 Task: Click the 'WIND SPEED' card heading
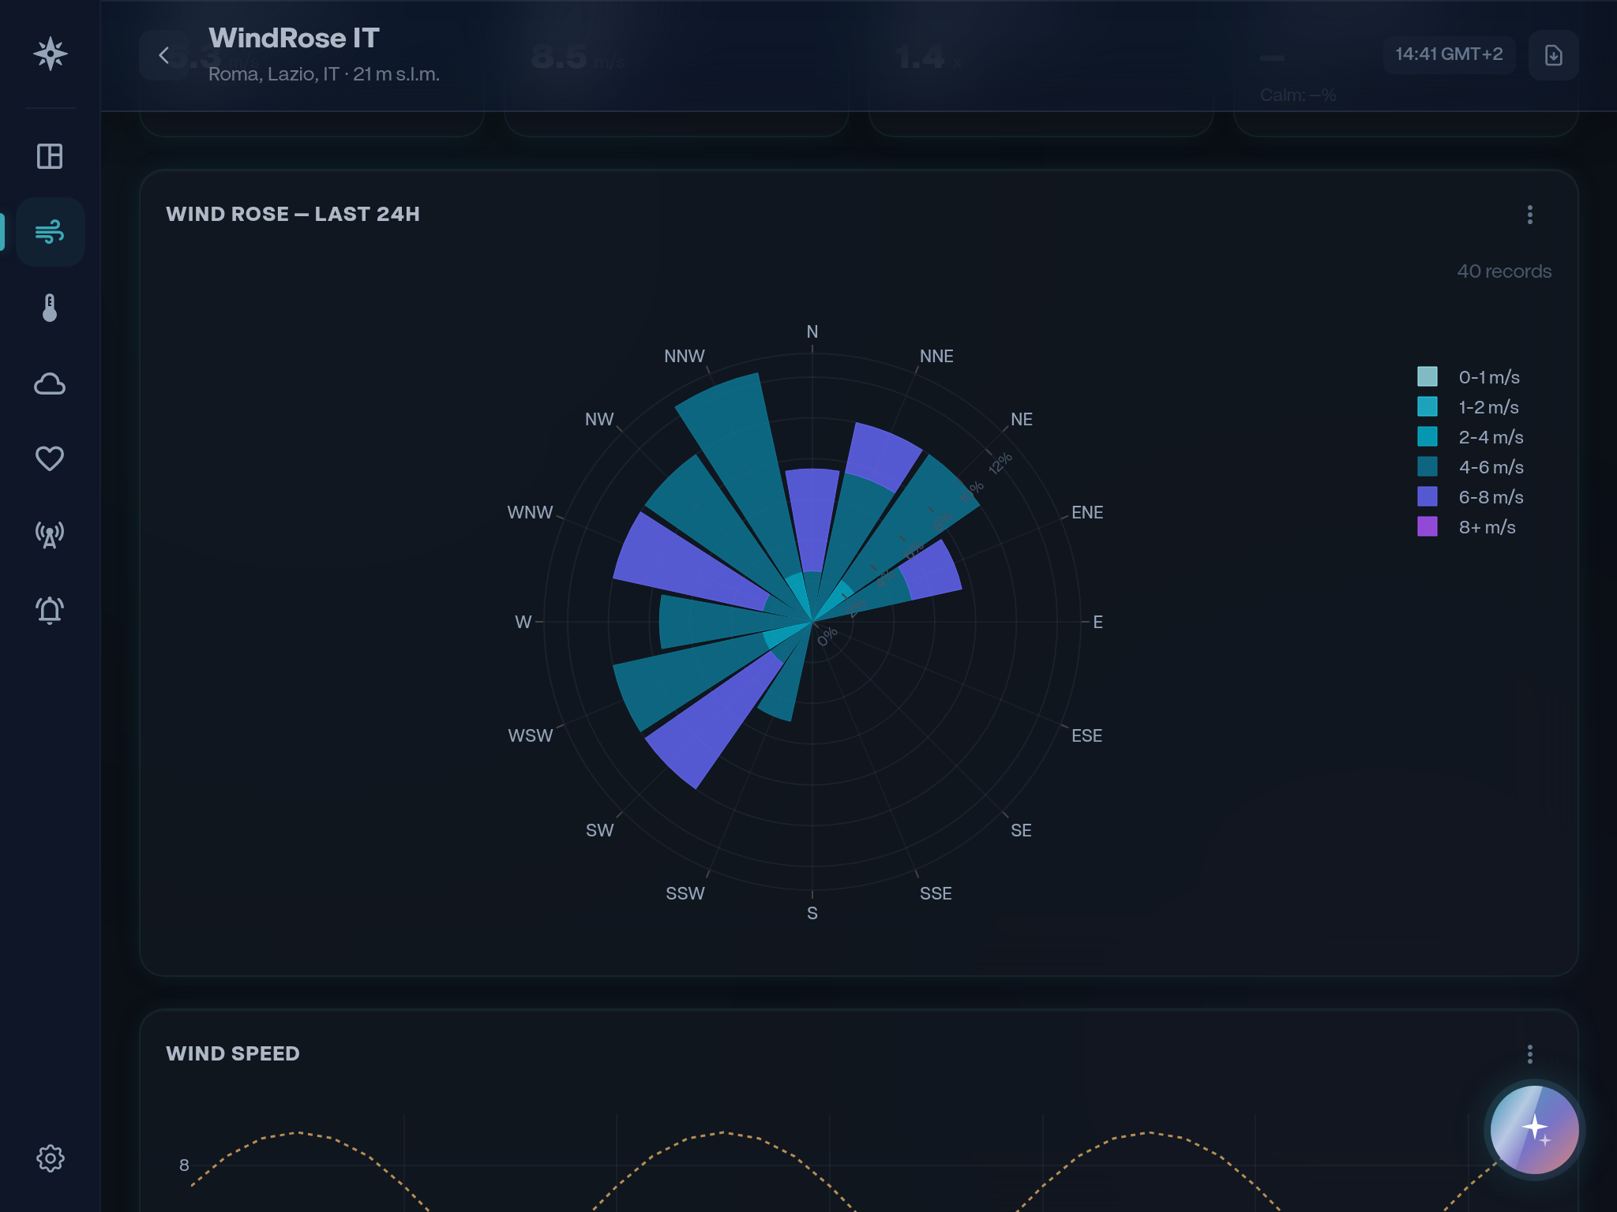point(233,1054)
